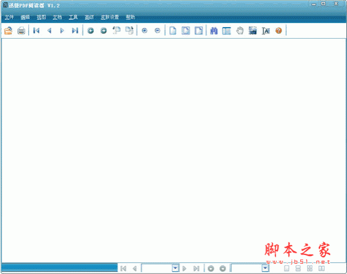Switch to facing pages layout
Image resolution: width=347 pixels, height=274 pixels.
click(322, 268)
